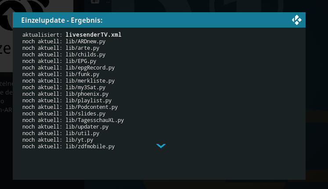Click the lib/updater.py line
Image resolution: width=328 pixels, height=189 pixels.
65,127
